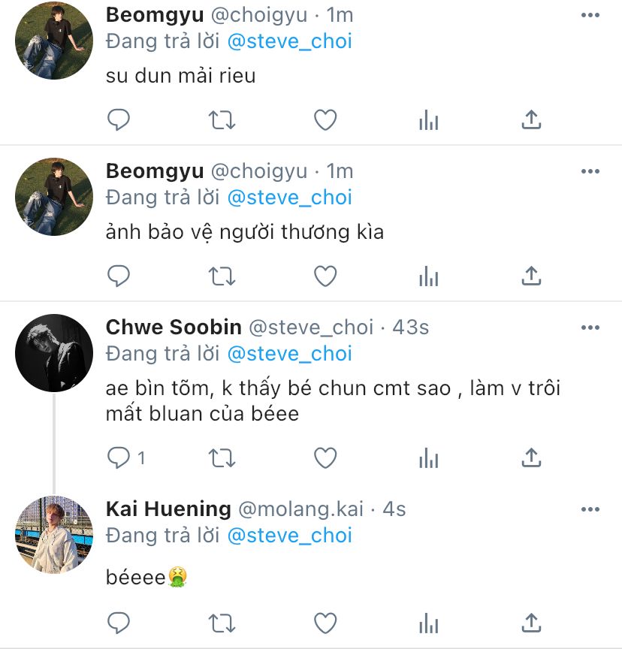
Task: Open Chwe Soobin's profile name link
Action: [x=174, y=328]
